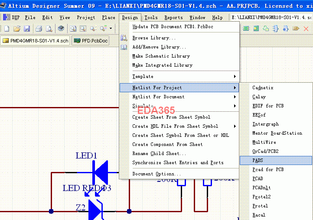
Task: Select PADS netlist format
Action: click(276, 160)
